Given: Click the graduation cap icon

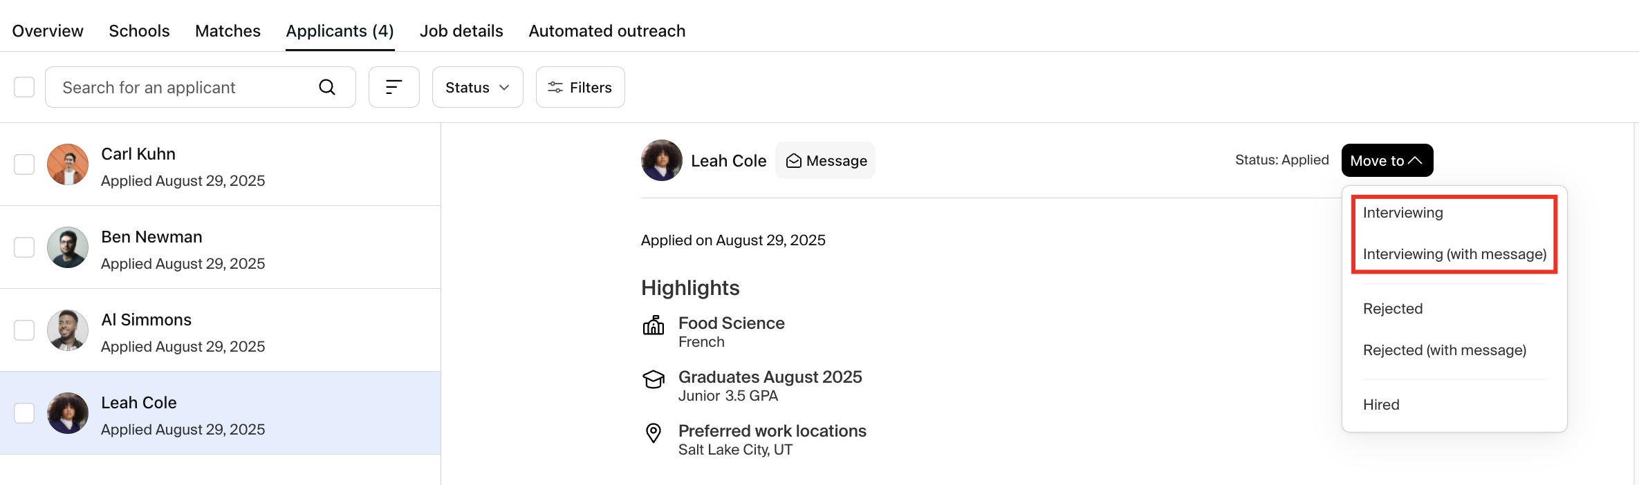Looking at the screenshot, I should coord(654,379).
